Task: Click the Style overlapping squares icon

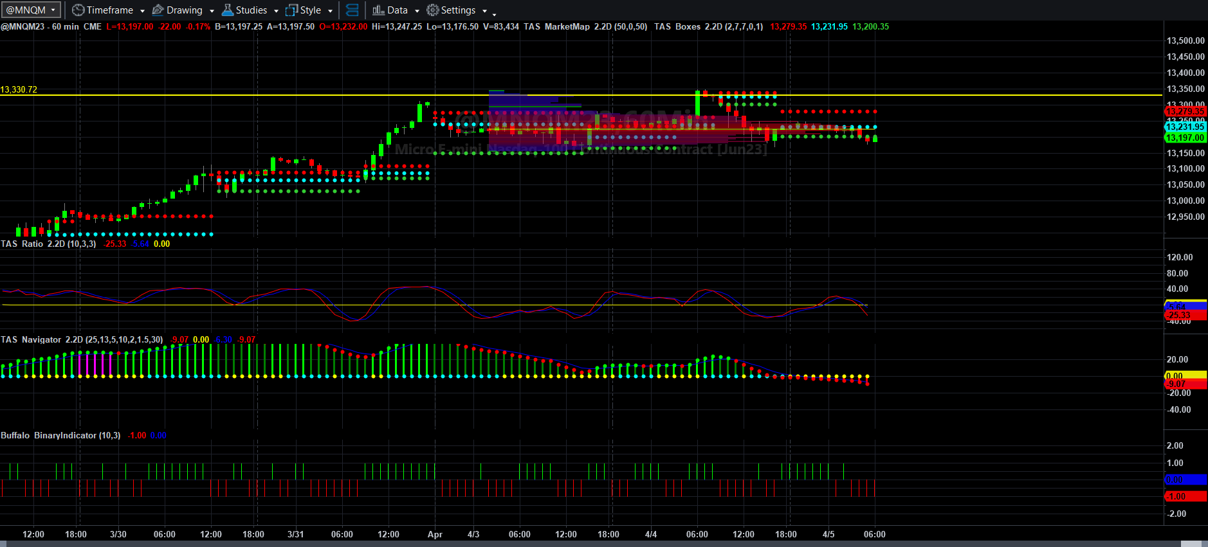Action: 292,10
